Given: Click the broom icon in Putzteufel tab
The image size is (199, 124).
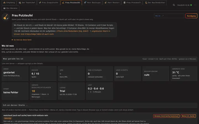Looking at the screenshot, I should coord(63,2).
